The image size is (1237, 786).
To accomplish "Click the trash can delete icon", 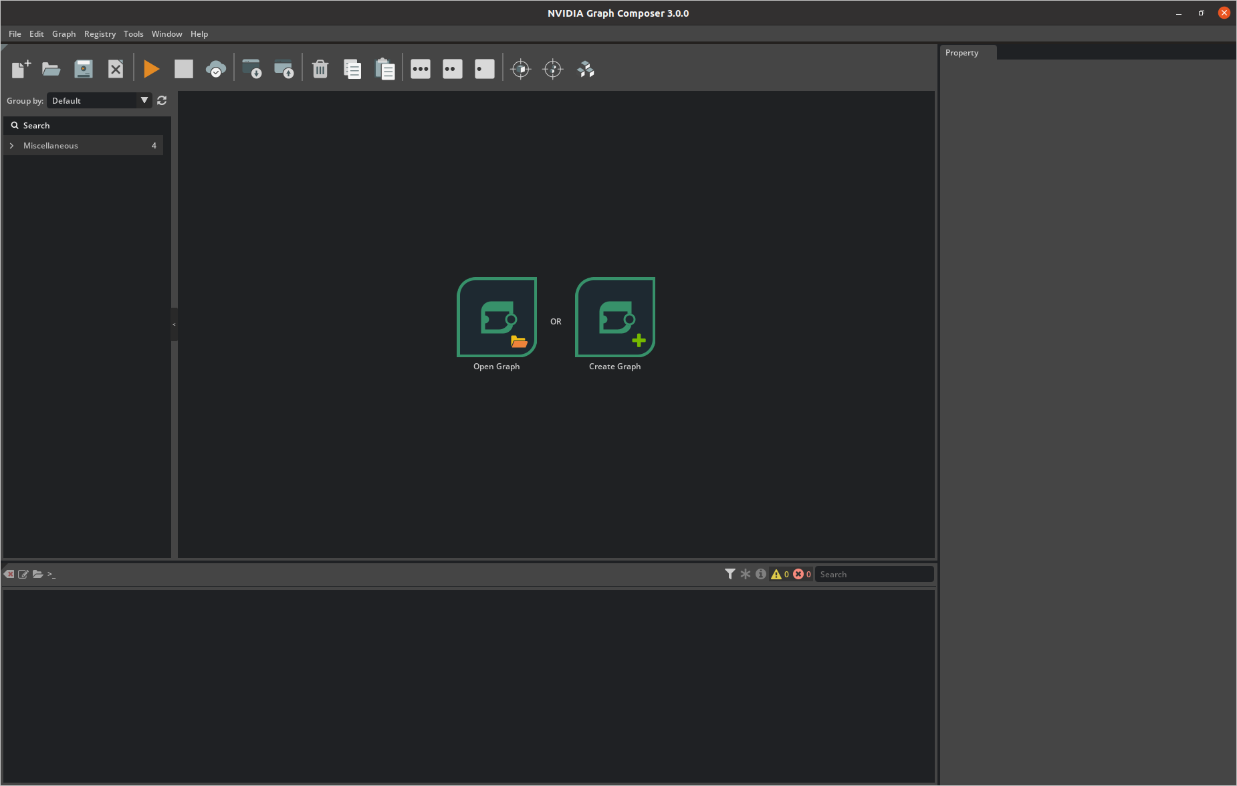I will click(320, 69).
